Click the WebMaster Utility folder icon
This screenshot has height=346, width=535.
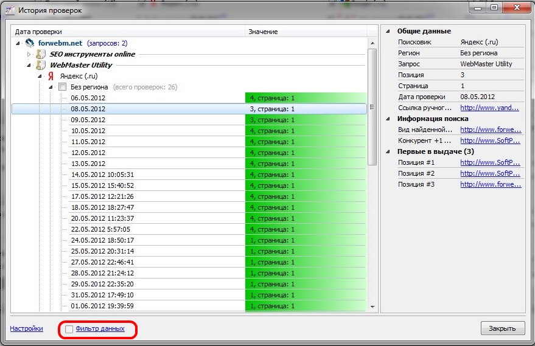pyautogui.click(x=40, y=65)
